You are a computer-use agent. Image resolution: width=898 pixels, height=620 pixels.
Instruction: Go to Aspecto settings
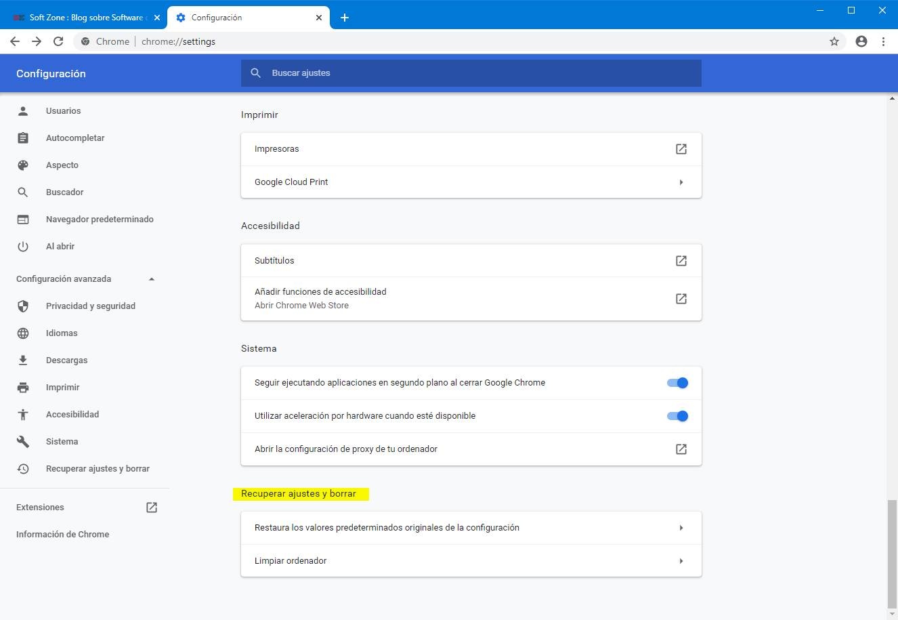(x=62, y=165)
